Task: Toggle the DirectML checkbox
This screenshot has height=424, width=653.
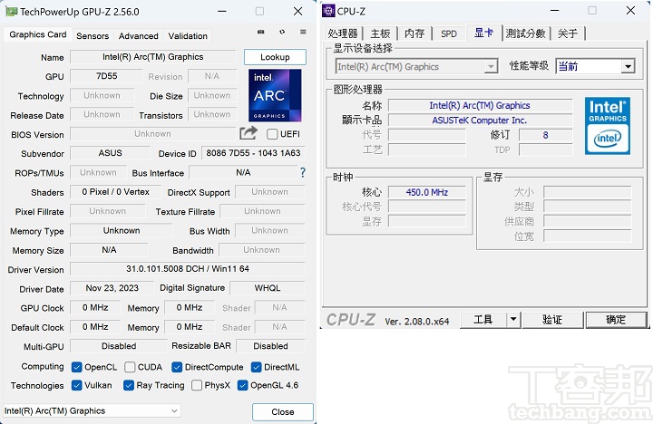Action: [256, 367]
